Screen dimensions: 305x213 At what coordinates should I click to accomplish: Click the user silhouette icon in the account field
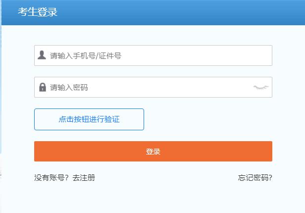(x=42, y=55)
